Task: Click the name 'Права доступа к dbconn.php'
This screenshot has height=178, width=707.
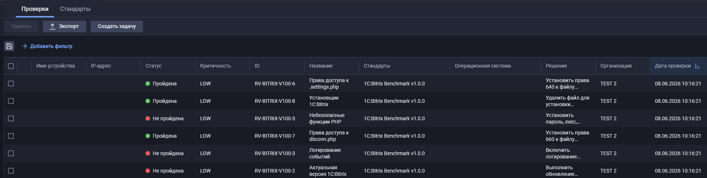Action: pos(329,136)
